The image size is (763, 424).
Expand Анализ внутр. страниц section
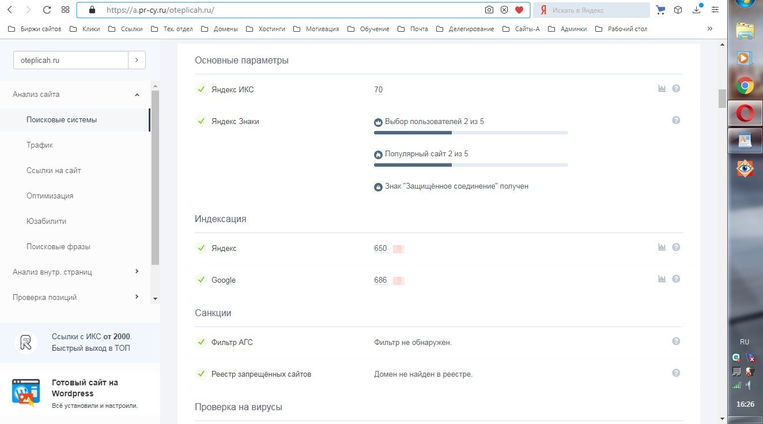coord(137,271)
